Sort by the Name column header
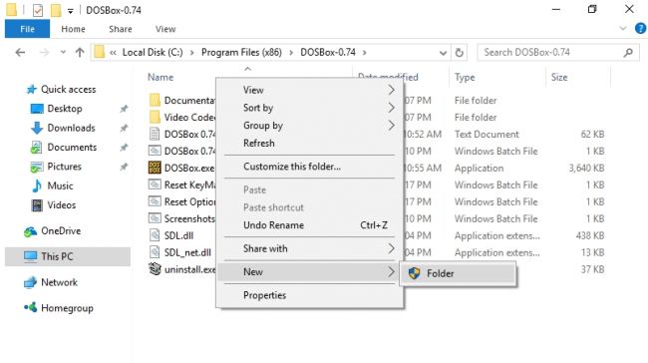 [161, 78]
